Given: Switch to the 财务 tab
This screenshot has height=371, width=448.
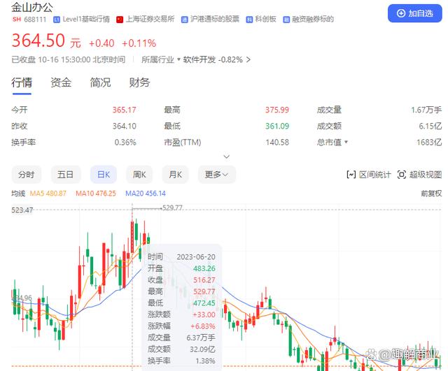Looking at the screenshot, I should pos(139,82).
